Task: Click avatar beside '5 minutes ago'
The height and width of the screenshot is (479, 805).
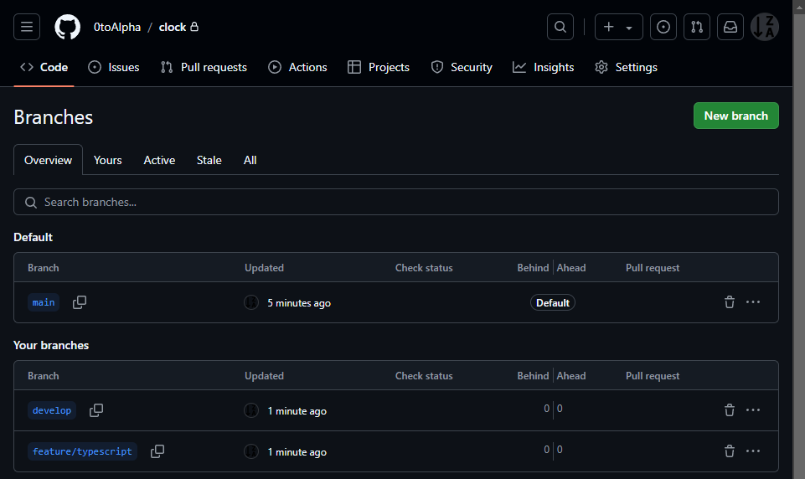Action: [251, 302]
